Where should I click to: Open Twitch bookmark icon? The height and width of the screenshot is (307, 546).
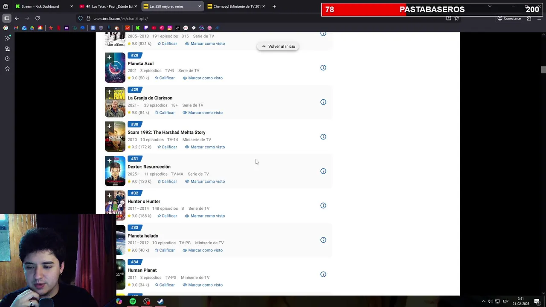coord(146,28)
